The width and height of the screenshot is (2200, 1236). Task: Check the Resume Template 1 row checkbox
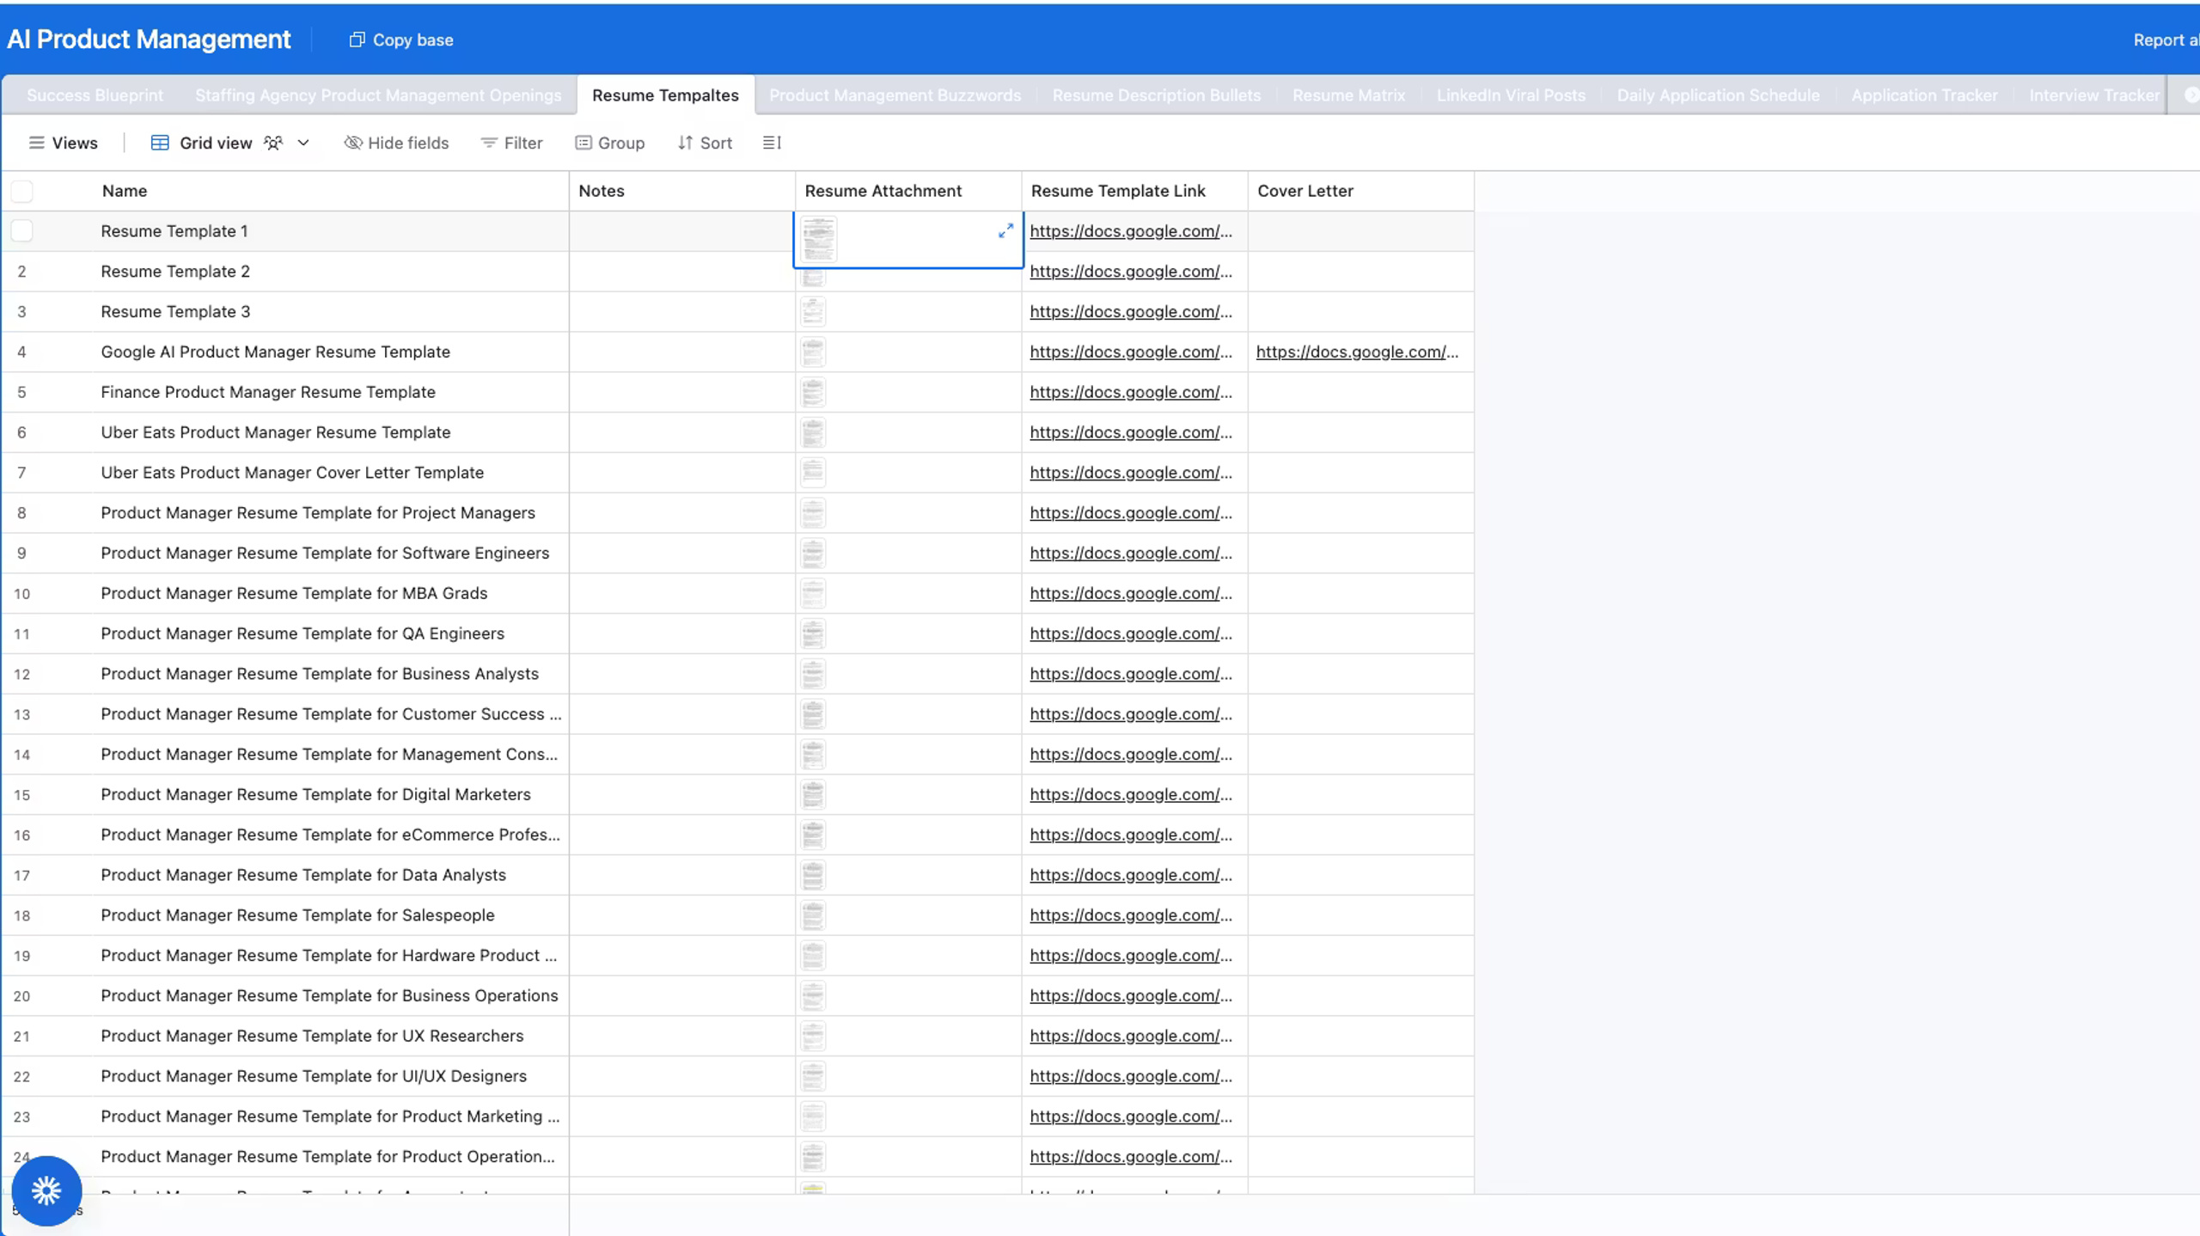point(22,230)
